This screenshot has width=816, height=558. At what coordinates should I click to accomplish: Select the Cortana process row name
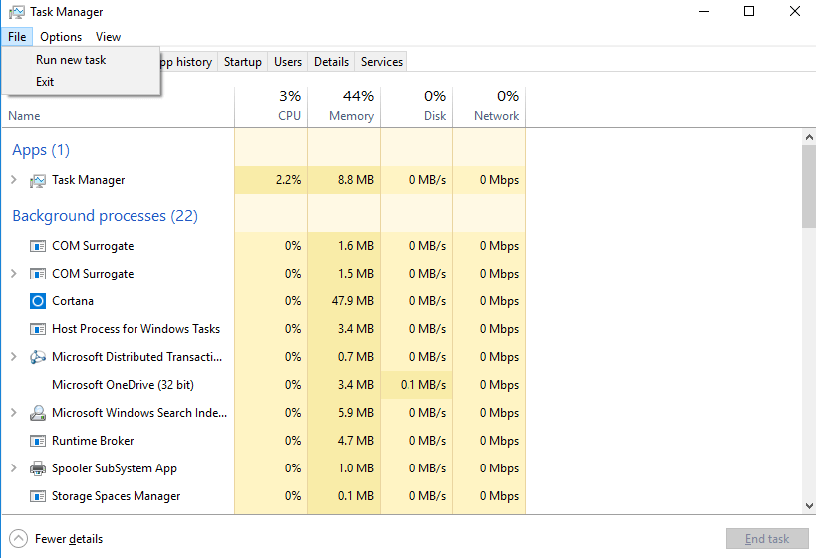pos(73,301)
